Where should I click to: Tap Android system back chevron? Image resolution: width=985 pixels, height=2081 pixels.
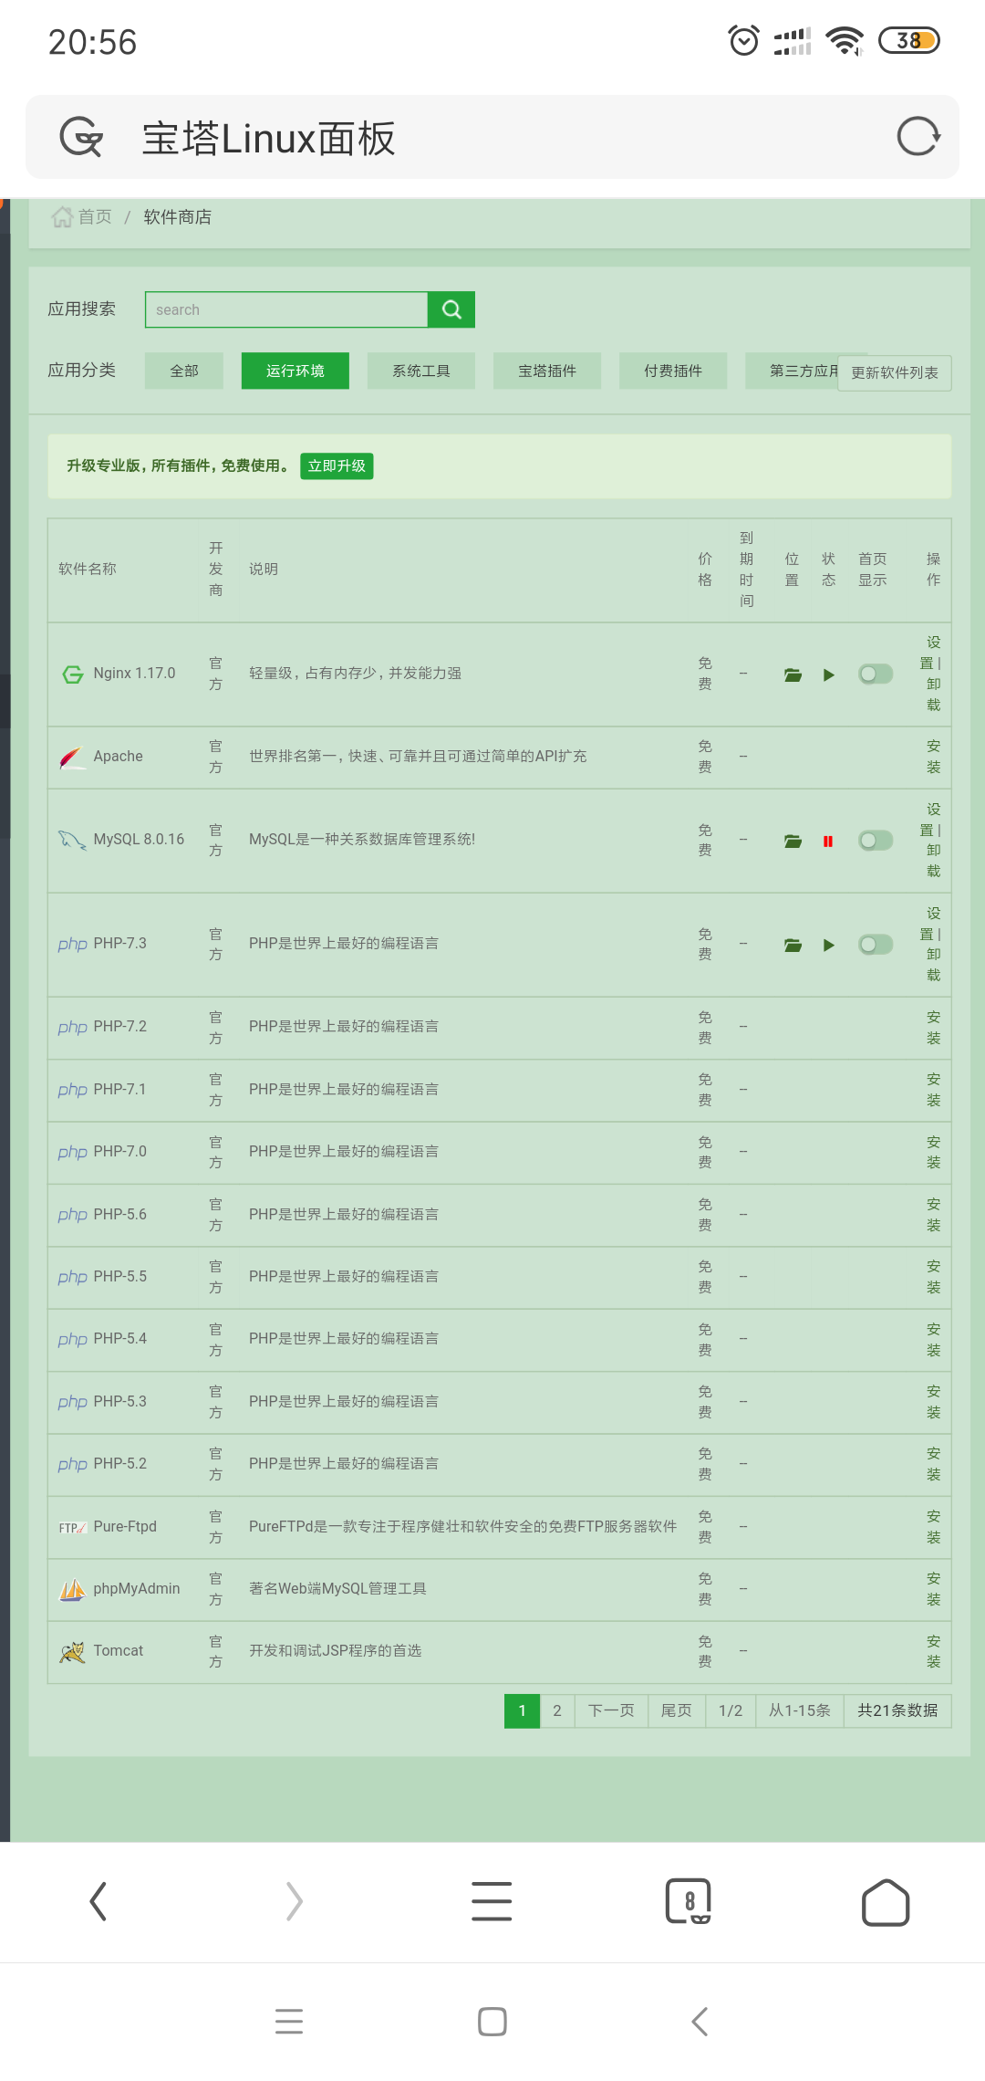point(700,2022)
